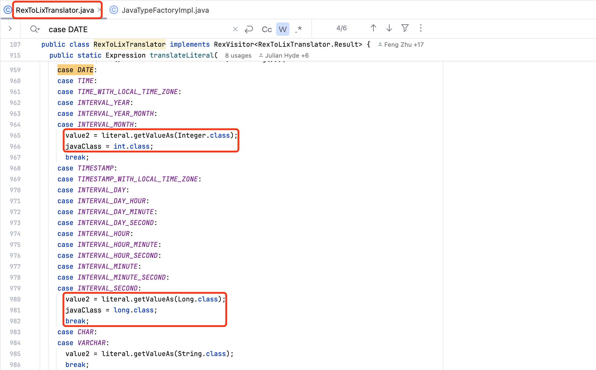596x370 pixels.
Task: Open the search bar more options menu
Action: pos(421,28)
